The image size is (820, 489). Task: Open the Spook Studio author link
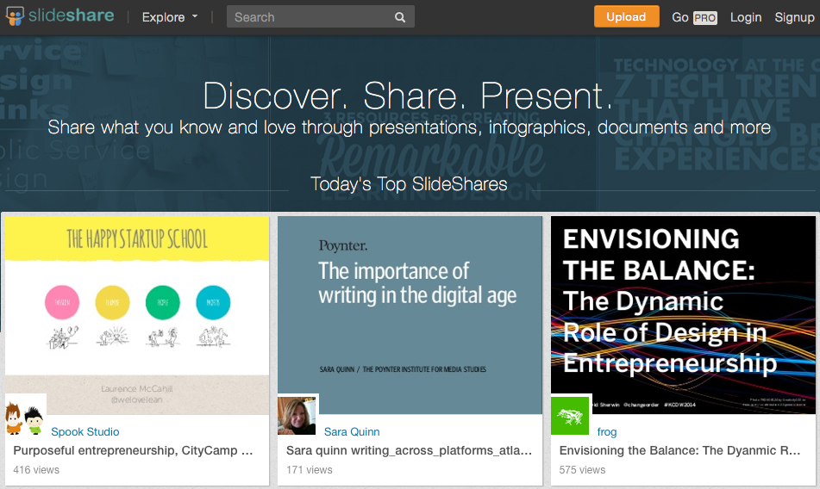point(85,431)
